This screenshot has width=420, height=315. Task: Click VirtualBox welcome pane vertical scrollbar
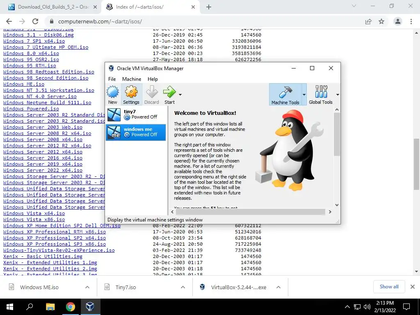click(337, 134)
